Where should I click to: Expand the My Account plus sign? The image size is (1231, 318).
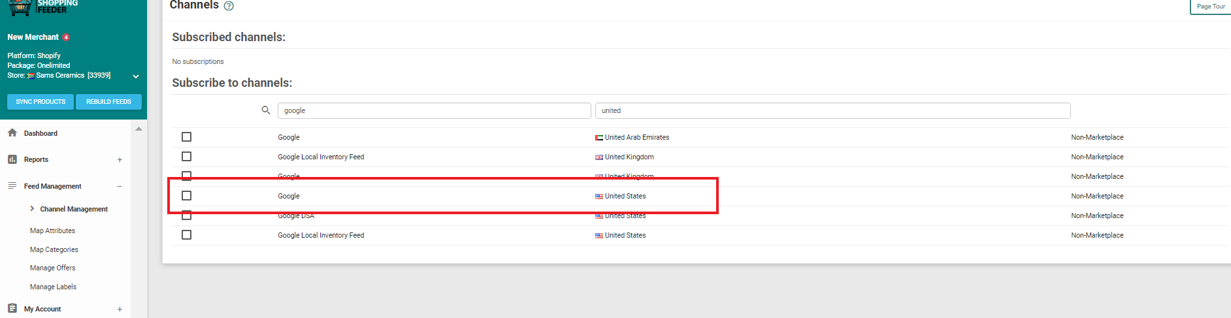point(120,310)
